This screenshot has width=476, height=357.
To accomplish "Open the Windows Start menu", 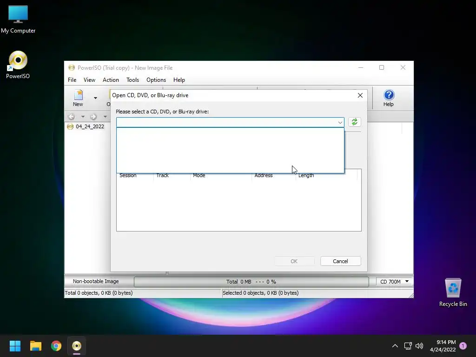I will pos(15,346).
